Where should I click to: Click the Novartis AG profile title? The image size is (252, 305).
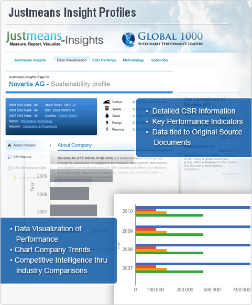(59, 84)
